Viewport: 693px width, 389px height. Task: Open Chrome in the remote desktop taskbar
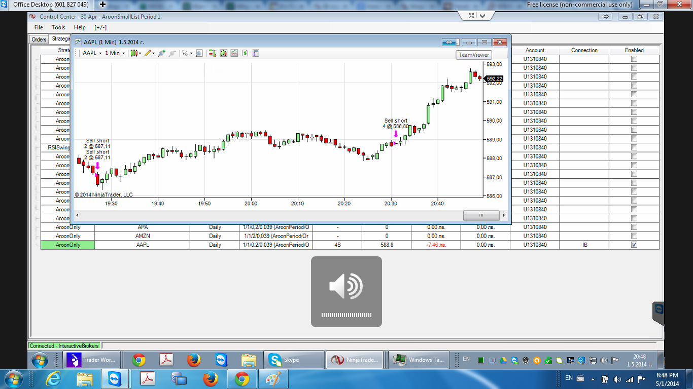point(138,360)
